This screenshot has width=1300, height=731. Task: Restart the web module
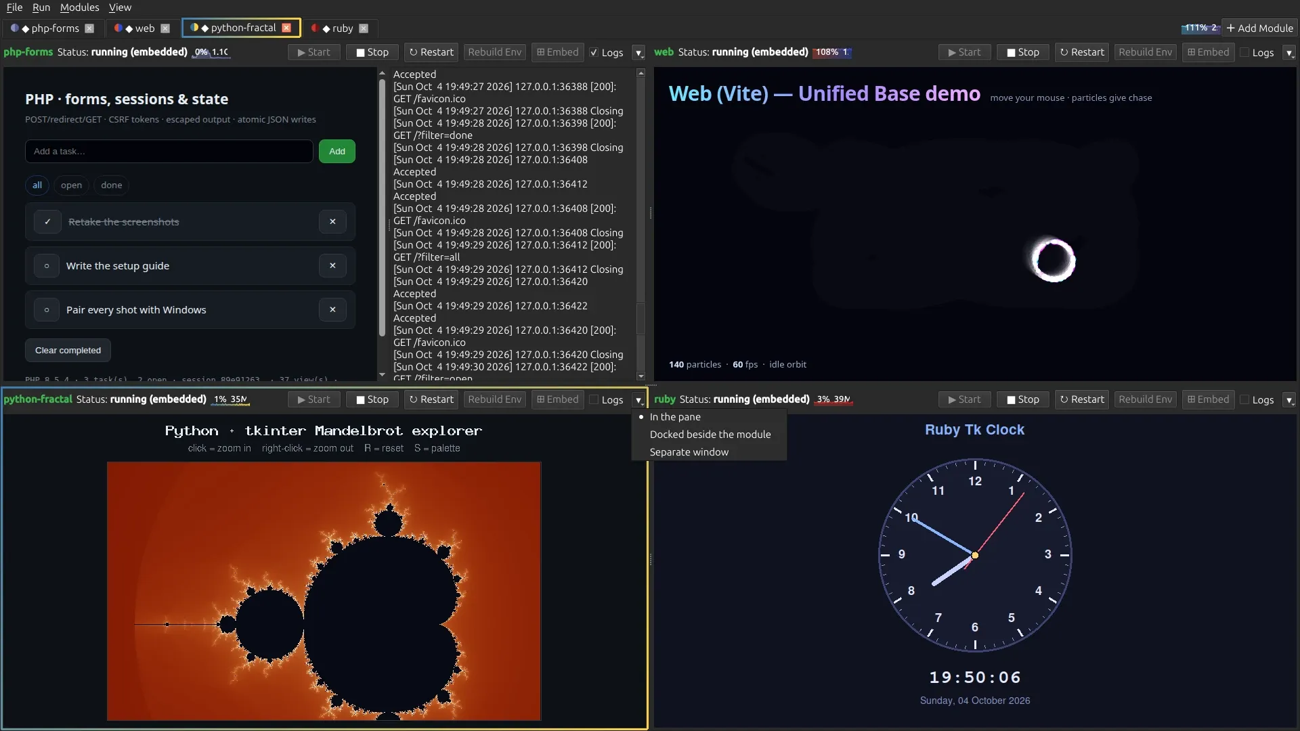(x=1081, y=52)
